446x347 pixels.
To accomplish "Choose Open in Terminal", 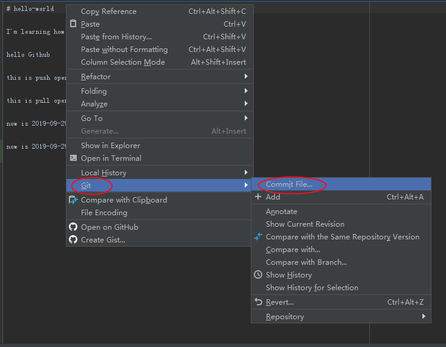I will pos(160,158).
